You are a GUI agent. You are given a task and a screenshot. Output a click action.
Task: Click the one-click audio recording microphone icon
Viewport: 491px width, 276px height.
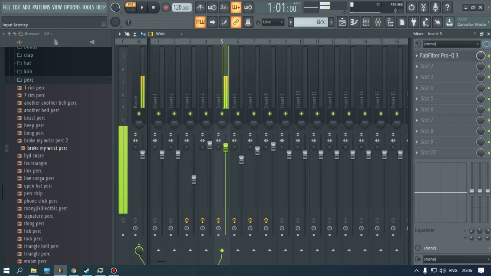click(x=435, y=7)
